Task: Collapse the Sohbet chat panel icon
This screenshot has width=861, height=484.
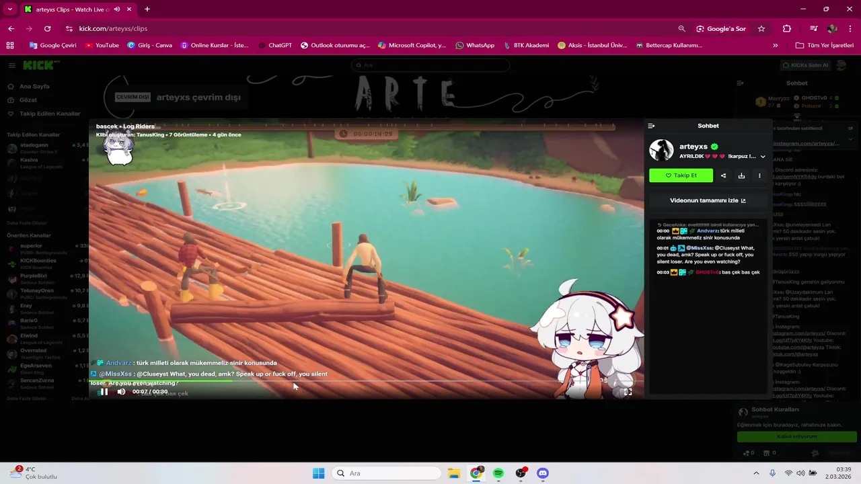Action: (x=651, y=126)
